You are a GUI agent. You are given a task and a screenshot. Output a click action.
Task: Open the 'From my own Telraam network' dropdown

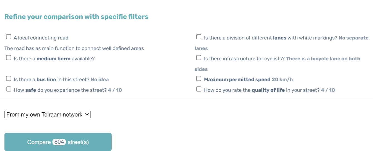point(45,115)
